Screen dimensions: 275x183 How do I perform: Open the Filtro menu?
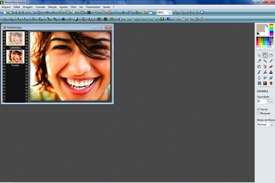[73, 7]
